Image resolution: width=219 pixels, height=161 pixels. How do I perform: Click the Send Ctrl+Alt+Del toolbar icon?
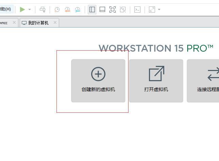43,10
